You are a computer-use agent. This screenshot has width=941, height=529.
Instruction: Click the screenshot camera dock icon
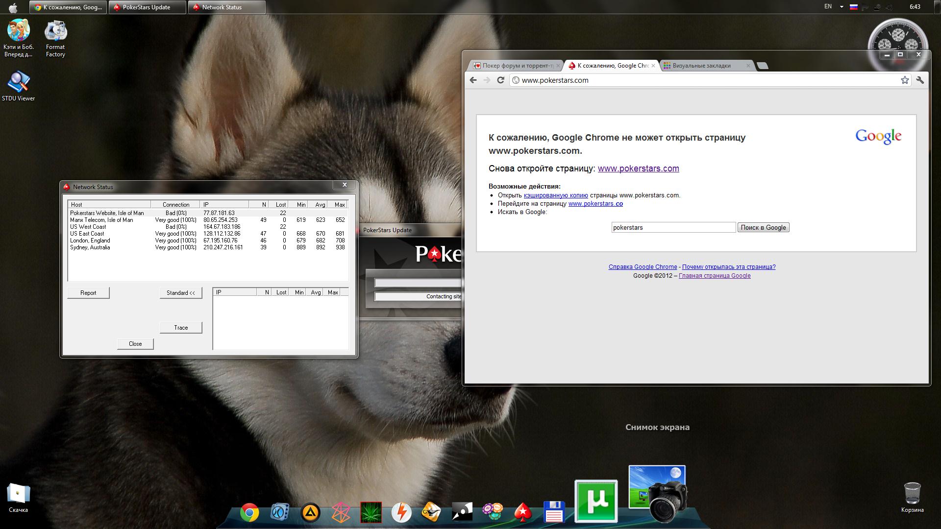(658, 494)
